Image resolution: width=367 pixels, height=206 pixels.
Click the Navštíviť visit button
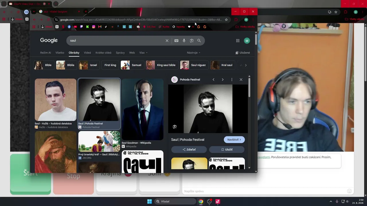point(234,140)
